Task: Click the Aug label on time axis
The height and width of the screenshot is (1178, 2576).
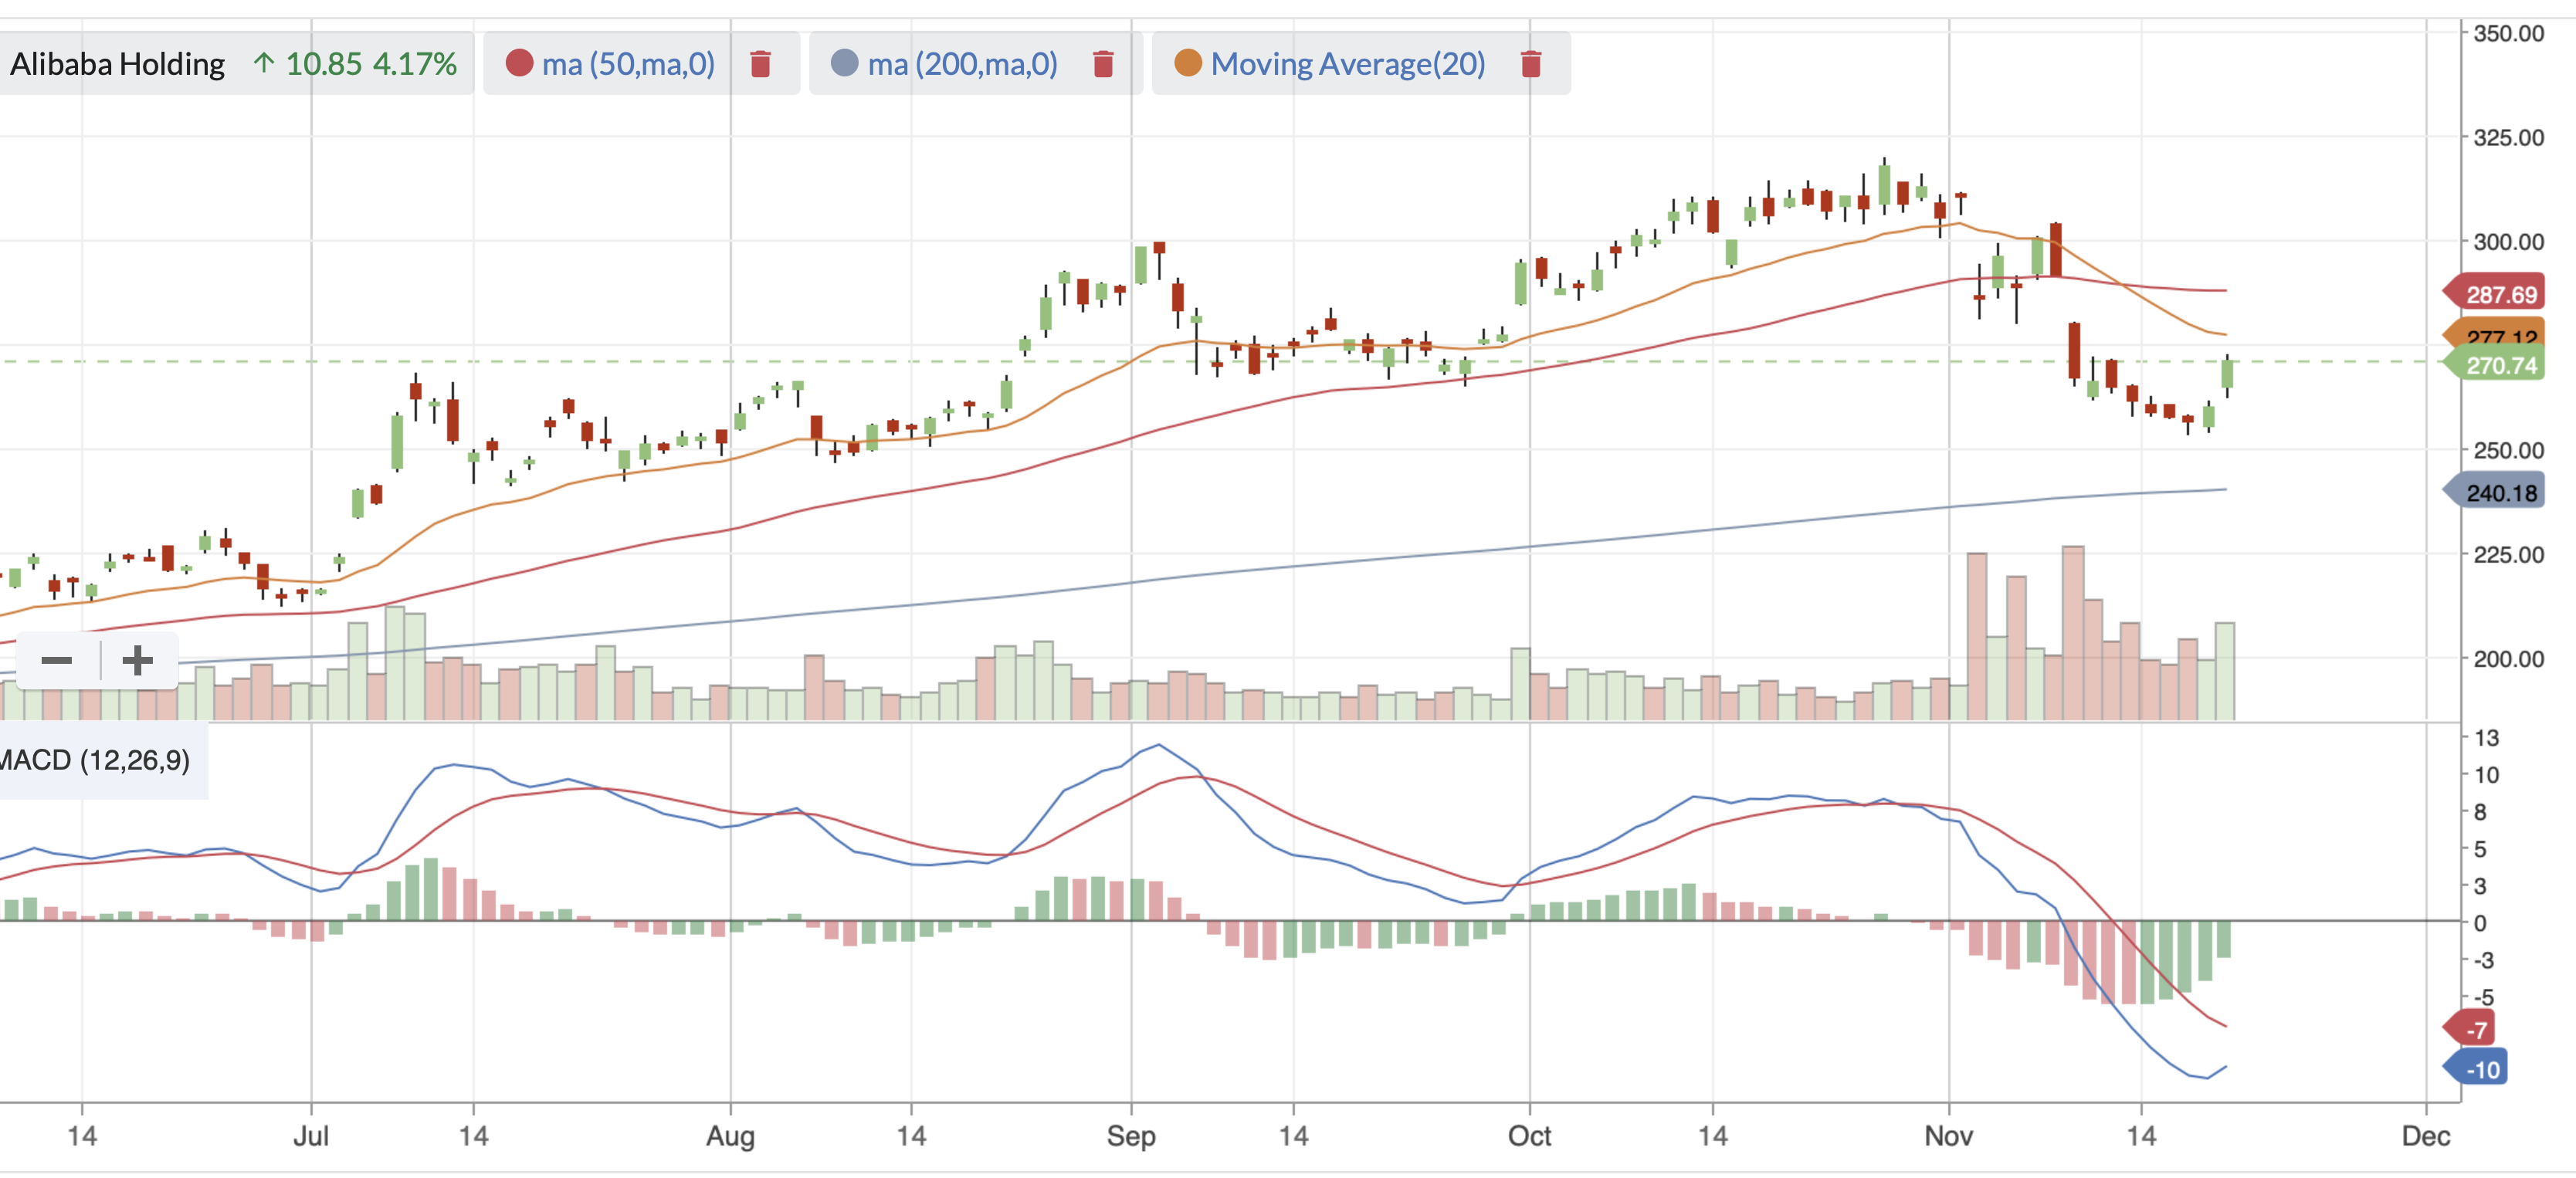Action: tap(730, 1136)
